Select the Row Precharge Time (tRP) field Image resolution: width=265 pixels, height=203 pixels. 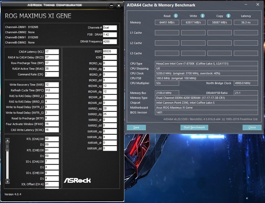(52, 63)
